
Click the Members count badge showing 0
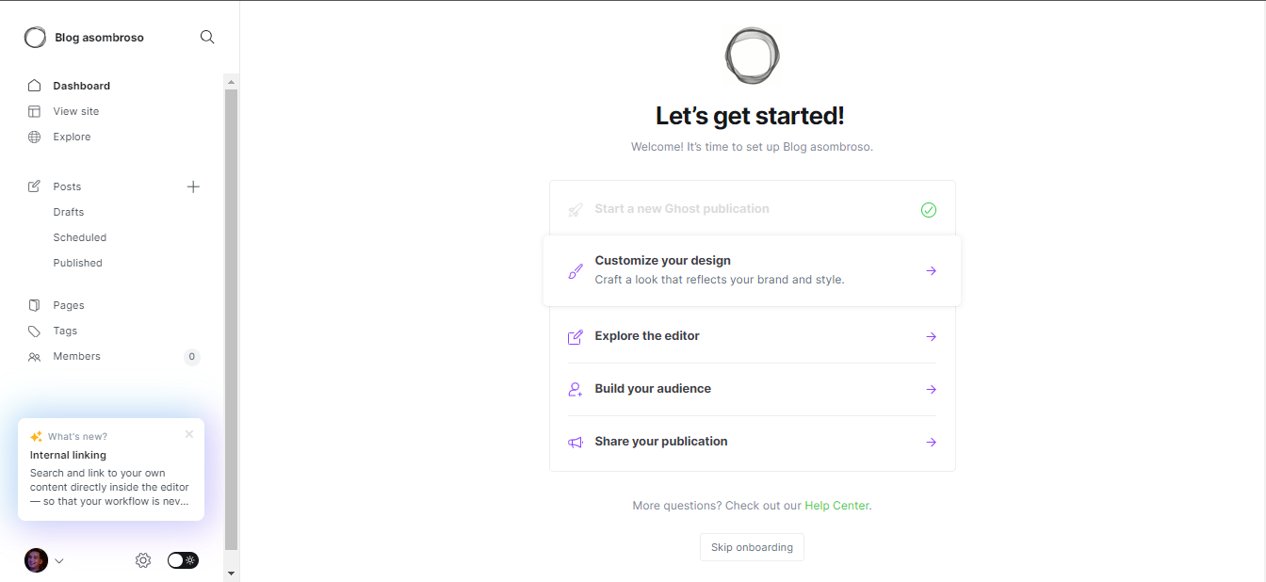pyautogui.click(x=192, y=357)
